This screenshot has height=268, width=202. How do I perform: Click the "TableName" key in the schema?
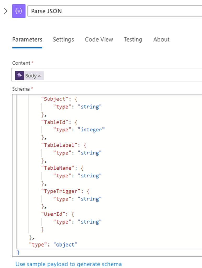pyautogui.click(x=58, y=168)
